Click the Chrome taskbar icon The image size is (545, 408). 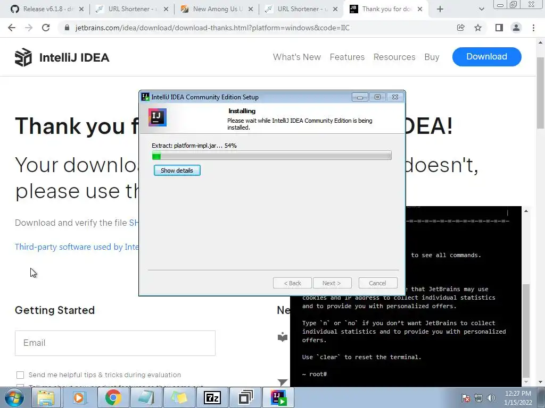[113, 397]
